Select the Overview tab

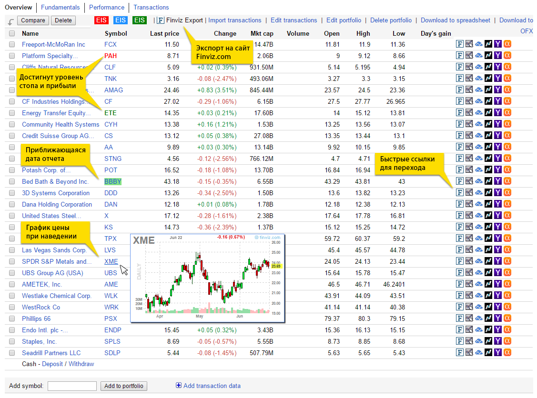[x=18, y=7]
